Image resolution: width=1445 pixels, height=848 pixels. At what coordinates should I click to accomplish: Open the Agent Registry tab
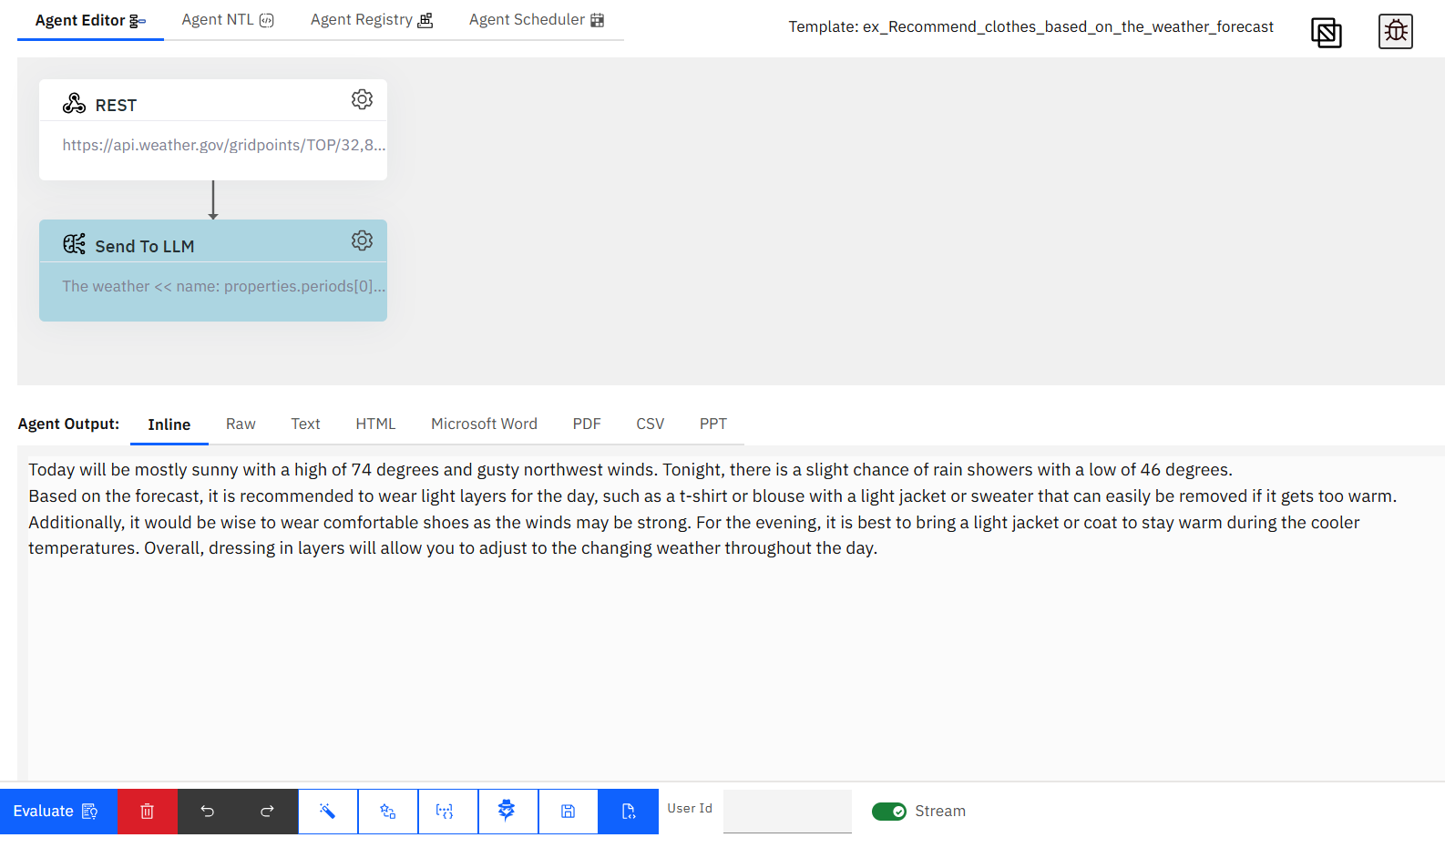click(372, 20)
